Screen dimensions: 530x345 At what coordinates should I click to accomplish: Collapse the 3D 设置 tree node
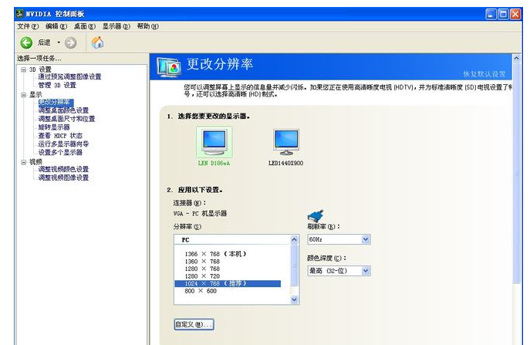(x=23, y=69)
